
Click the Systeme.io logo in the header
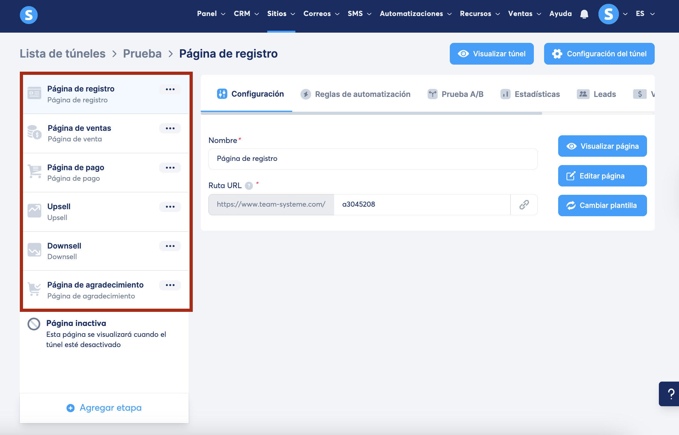[29, 15]
